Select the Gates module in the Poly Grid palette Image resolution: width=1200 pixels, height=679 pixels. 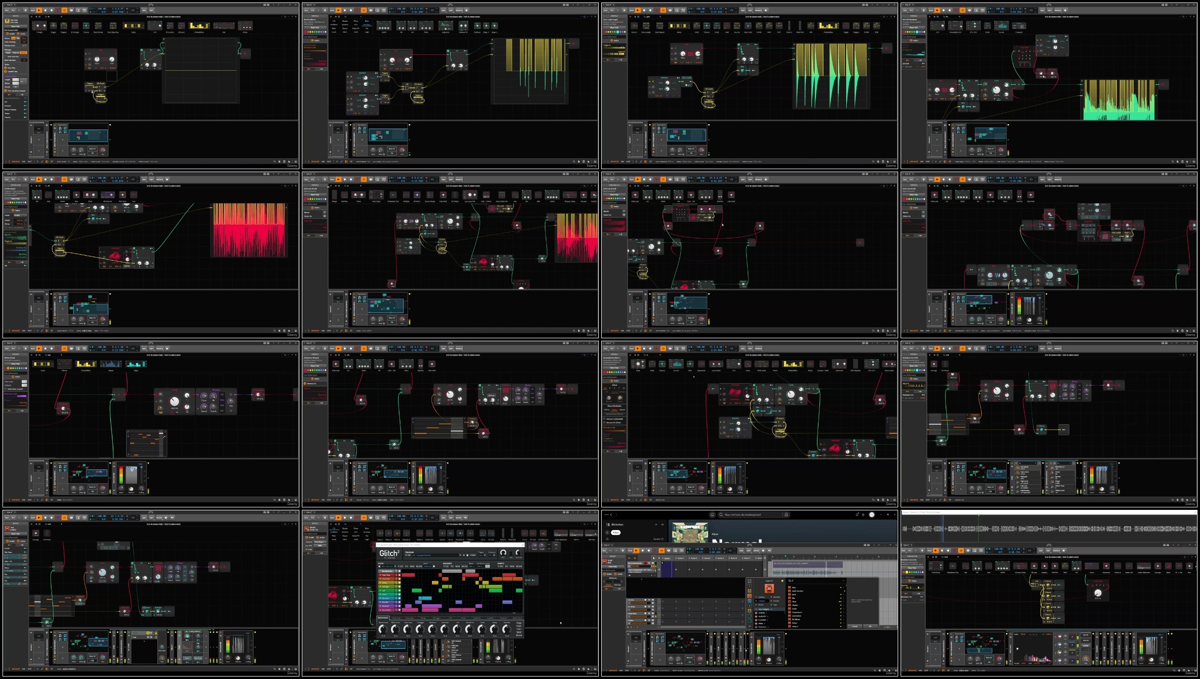tap(133, 26)
